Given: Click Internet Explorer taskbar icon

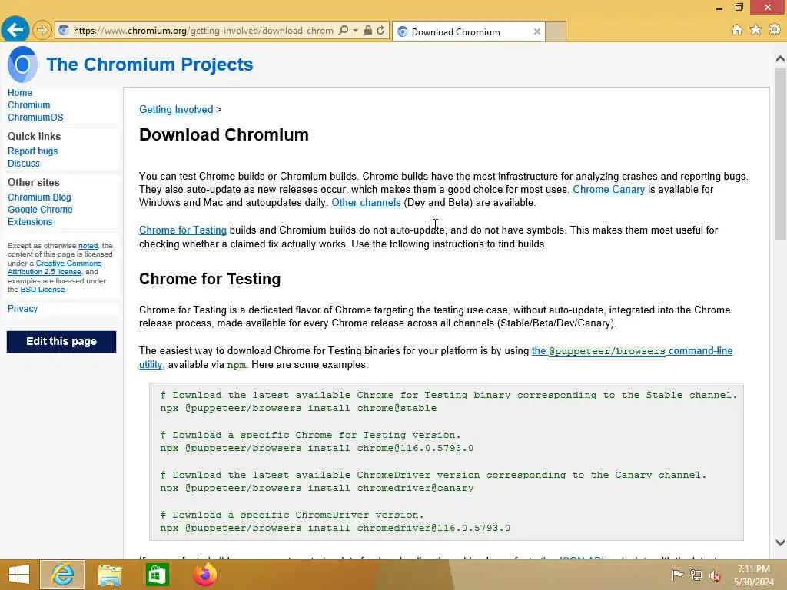Looking at the screenshot, I should coord(62,575).
